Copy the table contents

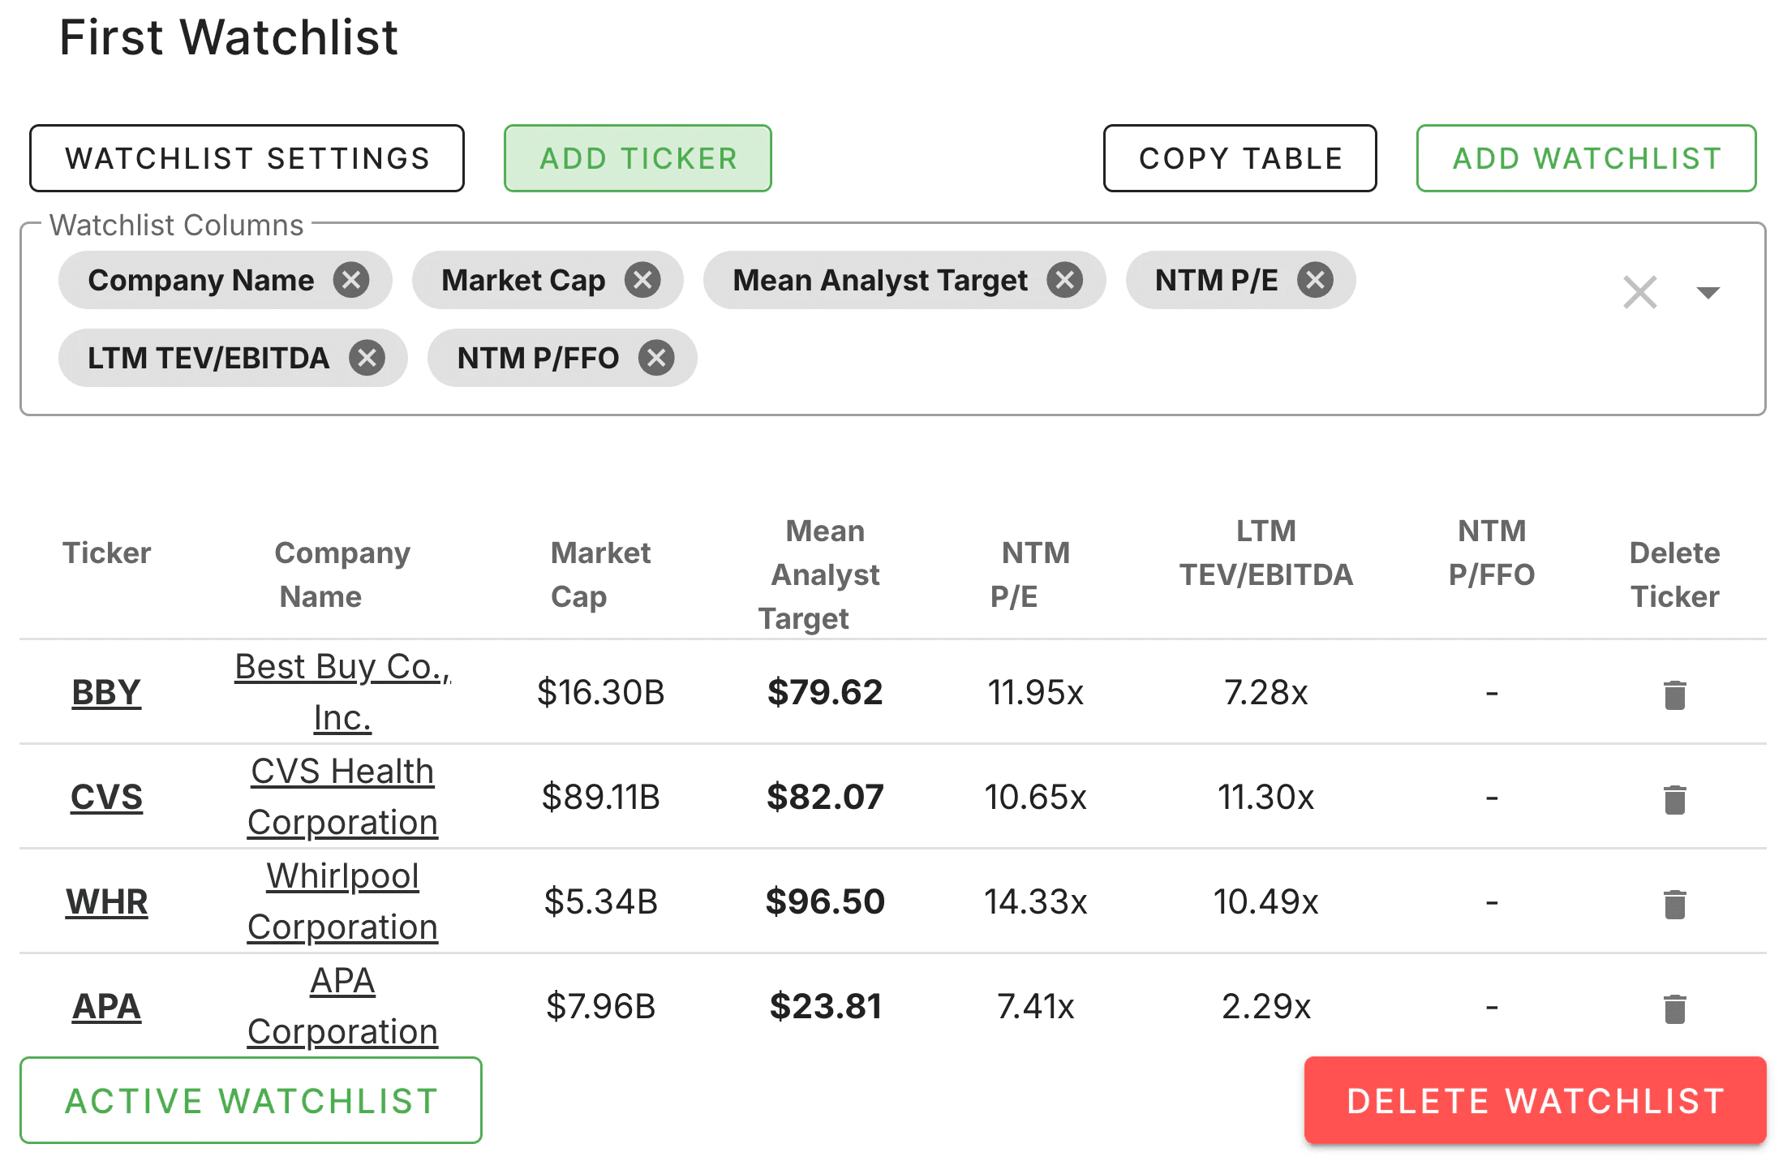(x=1240, y=158)
